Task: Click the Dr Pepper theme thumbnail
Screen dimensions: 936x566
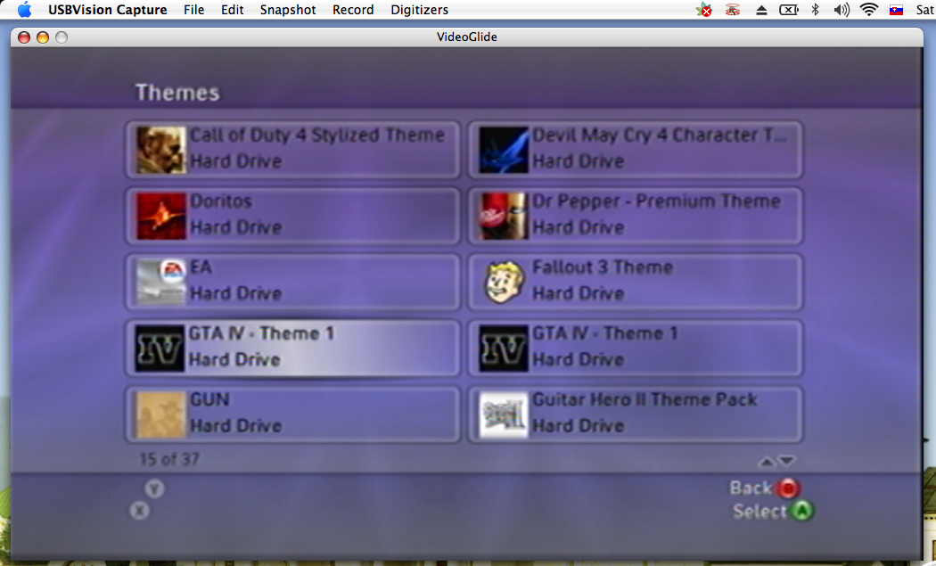Action: (504, 216)
